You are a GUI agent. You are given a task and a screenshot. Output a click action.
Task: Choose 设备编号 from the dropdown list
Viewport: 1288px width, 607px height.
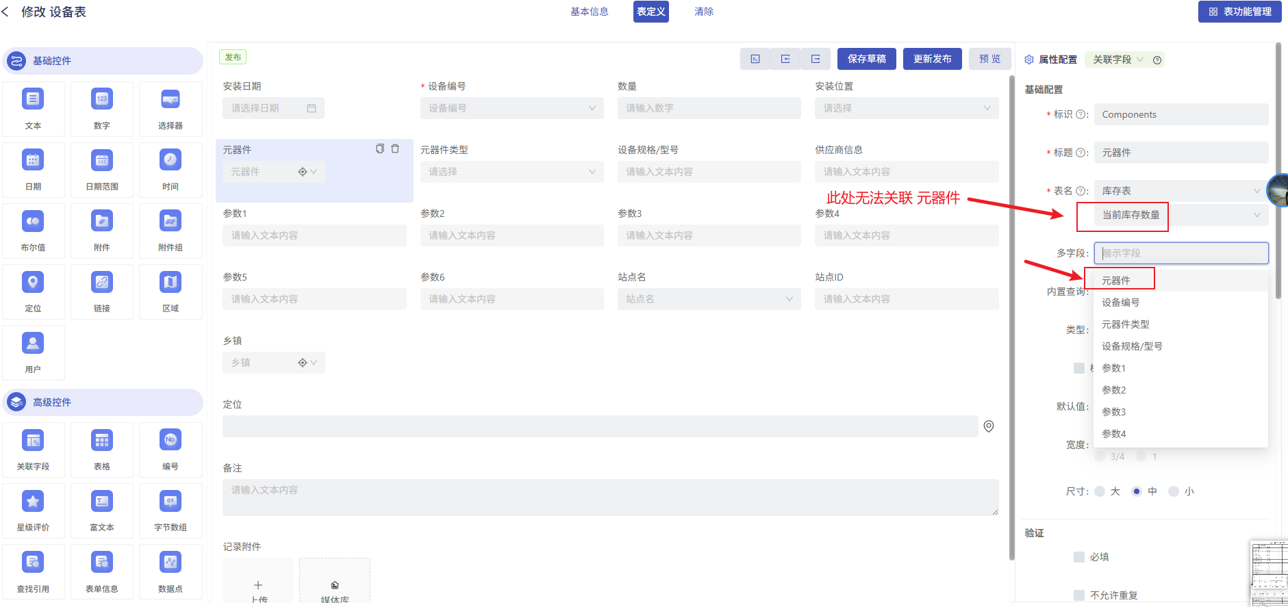pyautogui.click(x=1180, y=302)
